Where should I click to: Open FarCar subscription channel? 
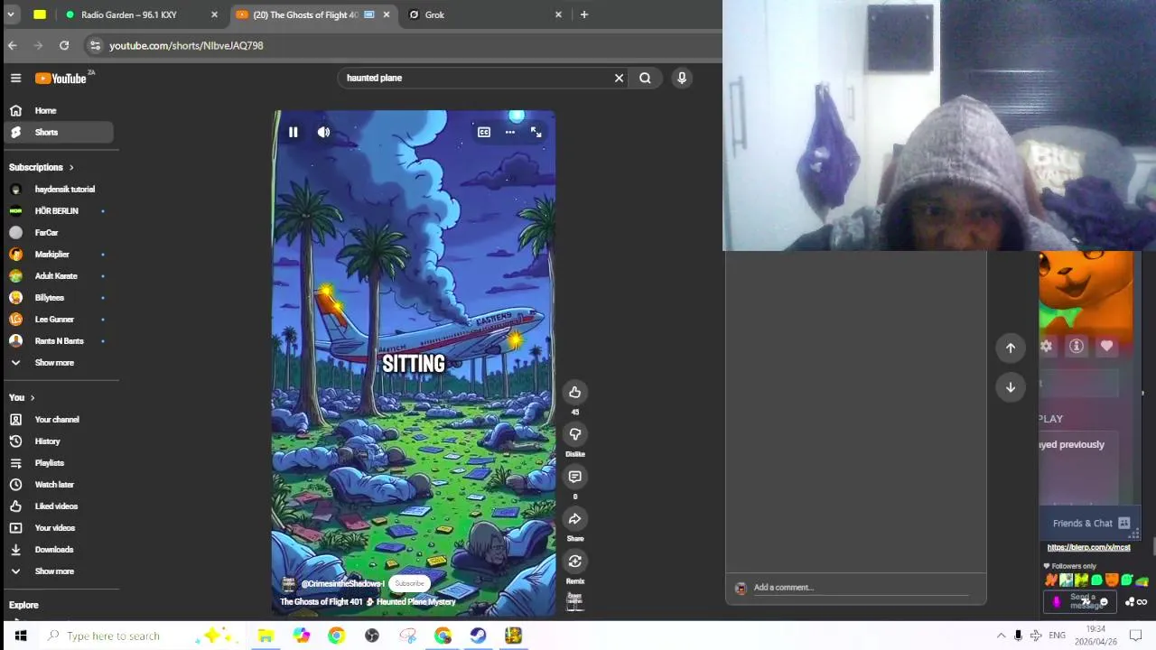click(x=57, y=233)
